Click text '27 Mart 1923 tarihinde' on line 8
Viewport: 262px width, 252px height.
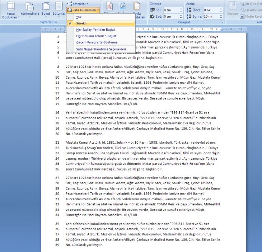tap(83, 67)
